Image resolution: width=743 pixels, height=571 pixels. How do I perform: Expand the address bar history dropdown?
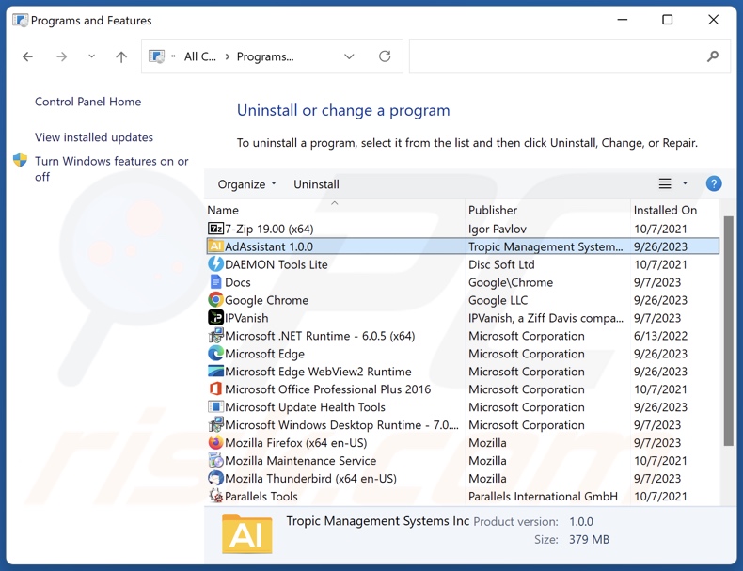pyautogui.click(x=349, y=56)
